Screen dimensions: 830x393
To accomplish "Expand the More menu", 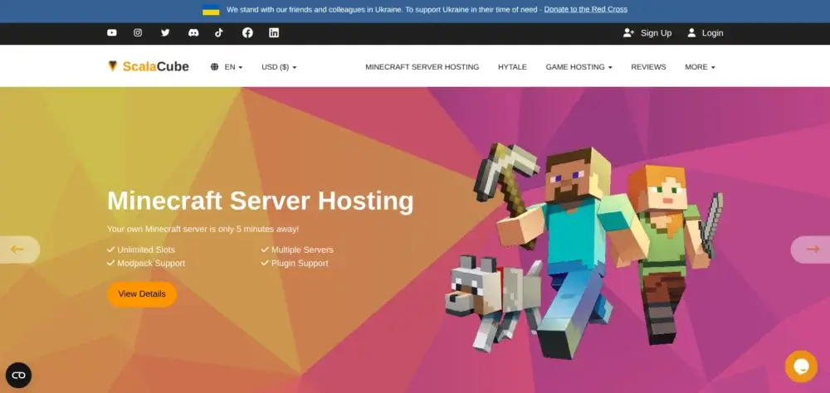I will point(700,67).
